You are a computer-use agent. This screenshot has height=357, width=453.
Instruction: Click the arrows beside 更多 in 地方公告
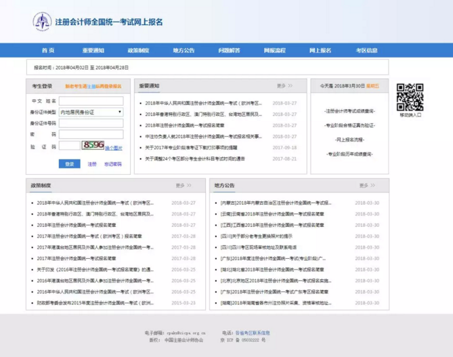pos(373,185)
